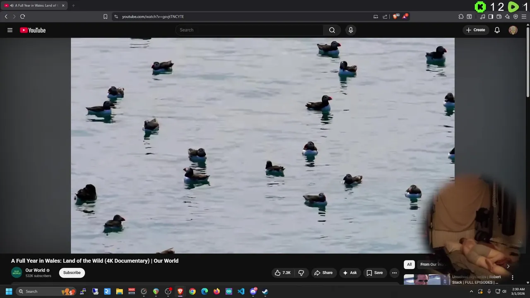Open the Windows Start menu
The image size is (530, 298).
click(9, 291)
